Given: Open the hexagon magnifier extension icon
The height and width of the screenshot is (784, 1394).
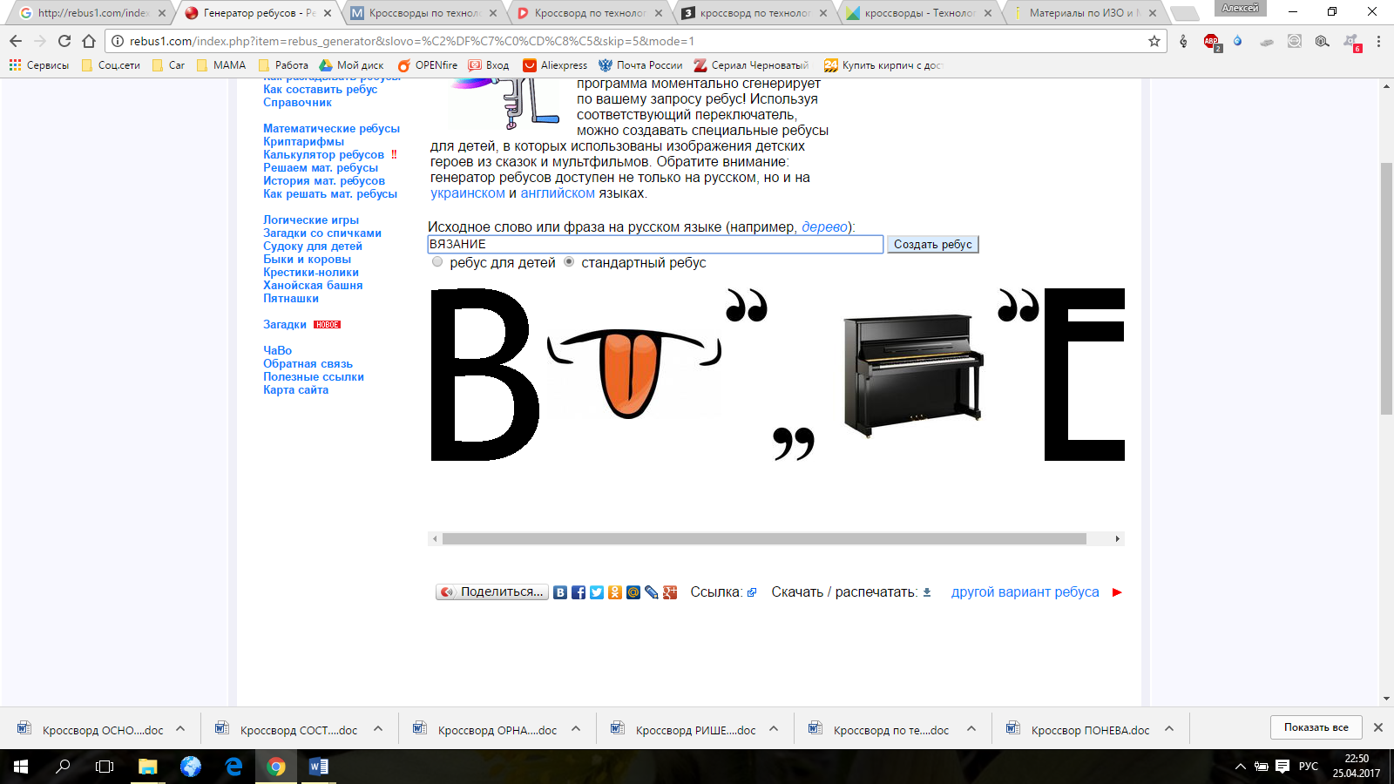Looking at the screenshot, I should pyautogui.click(x=1323, y=41).
